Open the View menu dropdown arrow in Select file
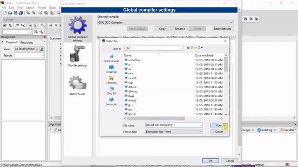Image resolution: width=298 pixels, height=167 pixels. click(202, 48)
